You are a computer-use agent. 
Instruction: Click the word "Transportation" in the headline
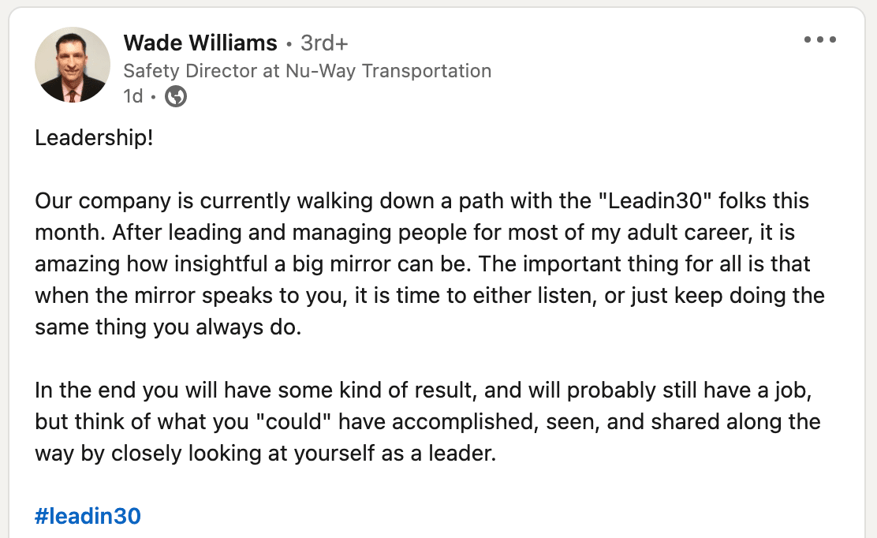coord(426,71)
